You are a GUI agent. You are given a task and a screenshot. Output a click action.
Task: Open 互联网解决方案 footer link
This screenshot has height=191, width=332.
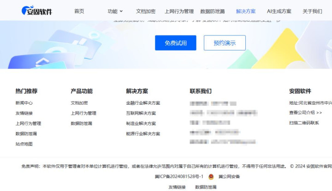pyautogui.click(x=141, y=113)
